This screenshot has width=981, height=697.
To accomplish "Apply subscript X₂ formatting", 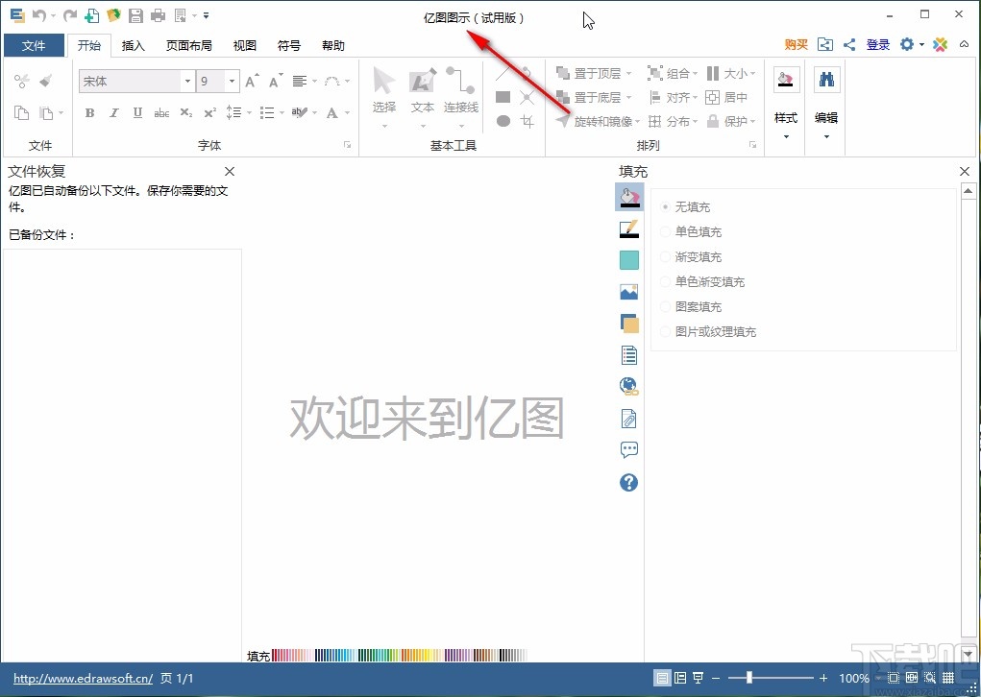I will click(x=185, y=112).
